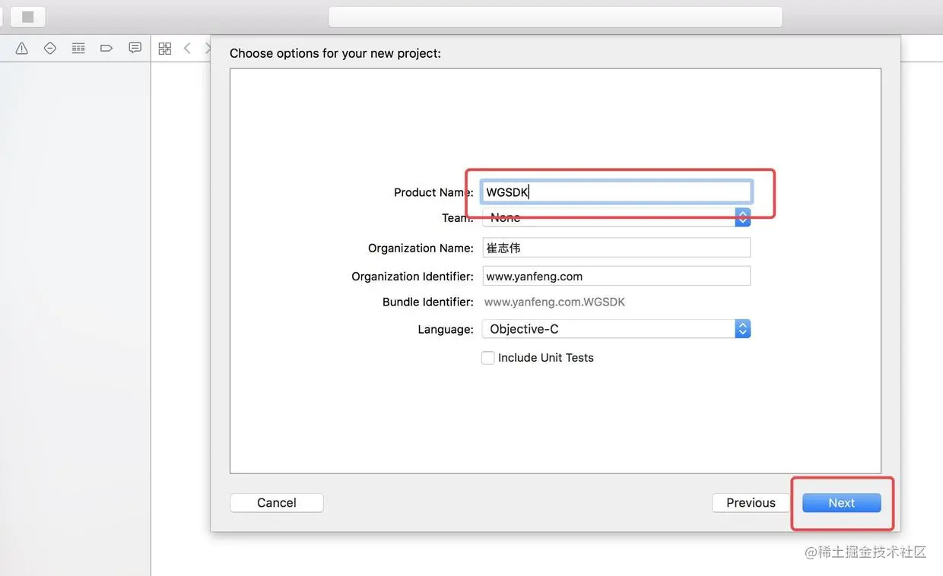Open the issue navigator warning icon
The image size is (943, 576).
[22, 49]
